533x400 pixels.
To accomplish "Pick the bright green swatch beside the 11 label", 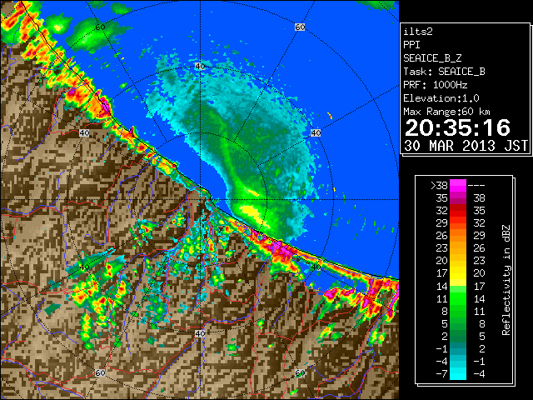I will pyautogui.click(x=458, y=298).
